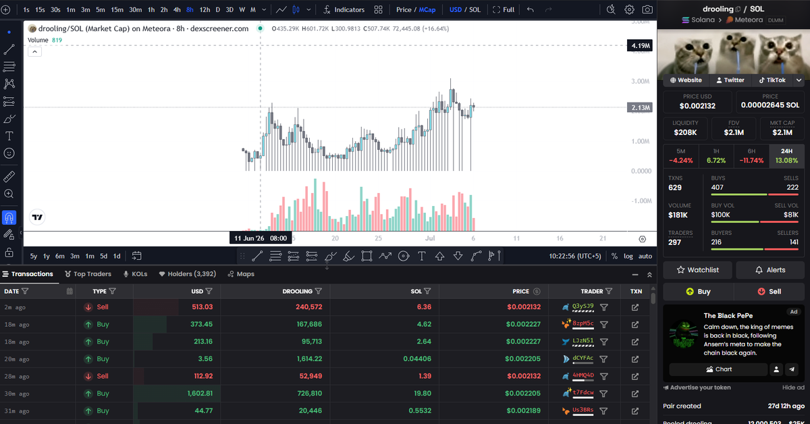Image resolution: width=810 pixels, height=424 pixels.
Task: Add a comparison symbol with plus icon
Action: (x=7, y=9)
